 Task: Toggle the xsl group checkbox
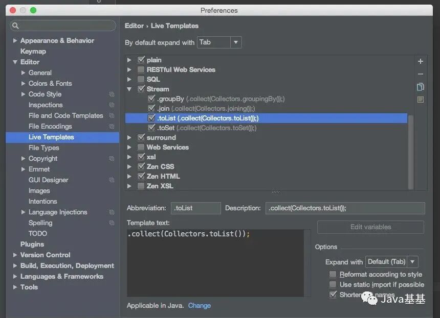[x=141, y=157]
